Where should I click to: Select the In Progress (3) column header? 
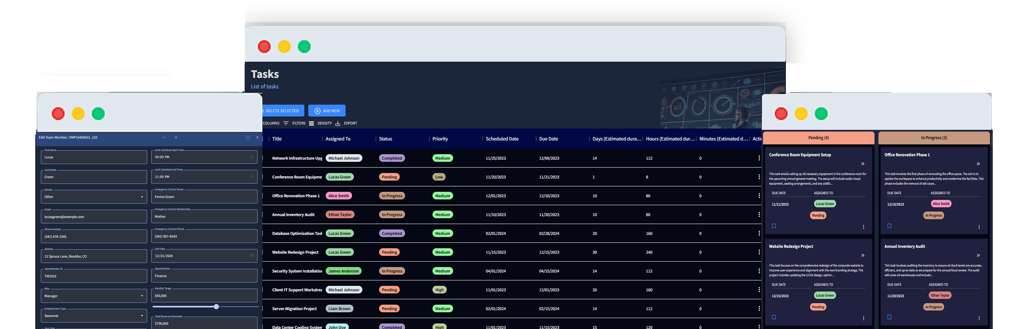click(x=934, y=138)
